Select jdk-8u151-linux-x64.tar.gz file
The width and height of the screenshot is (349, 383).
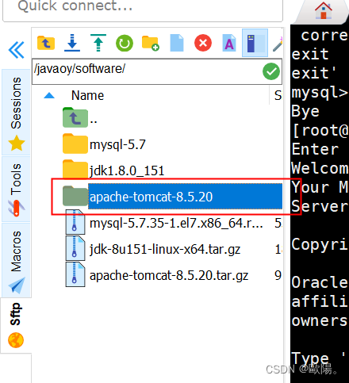click(x=165, y=249)
